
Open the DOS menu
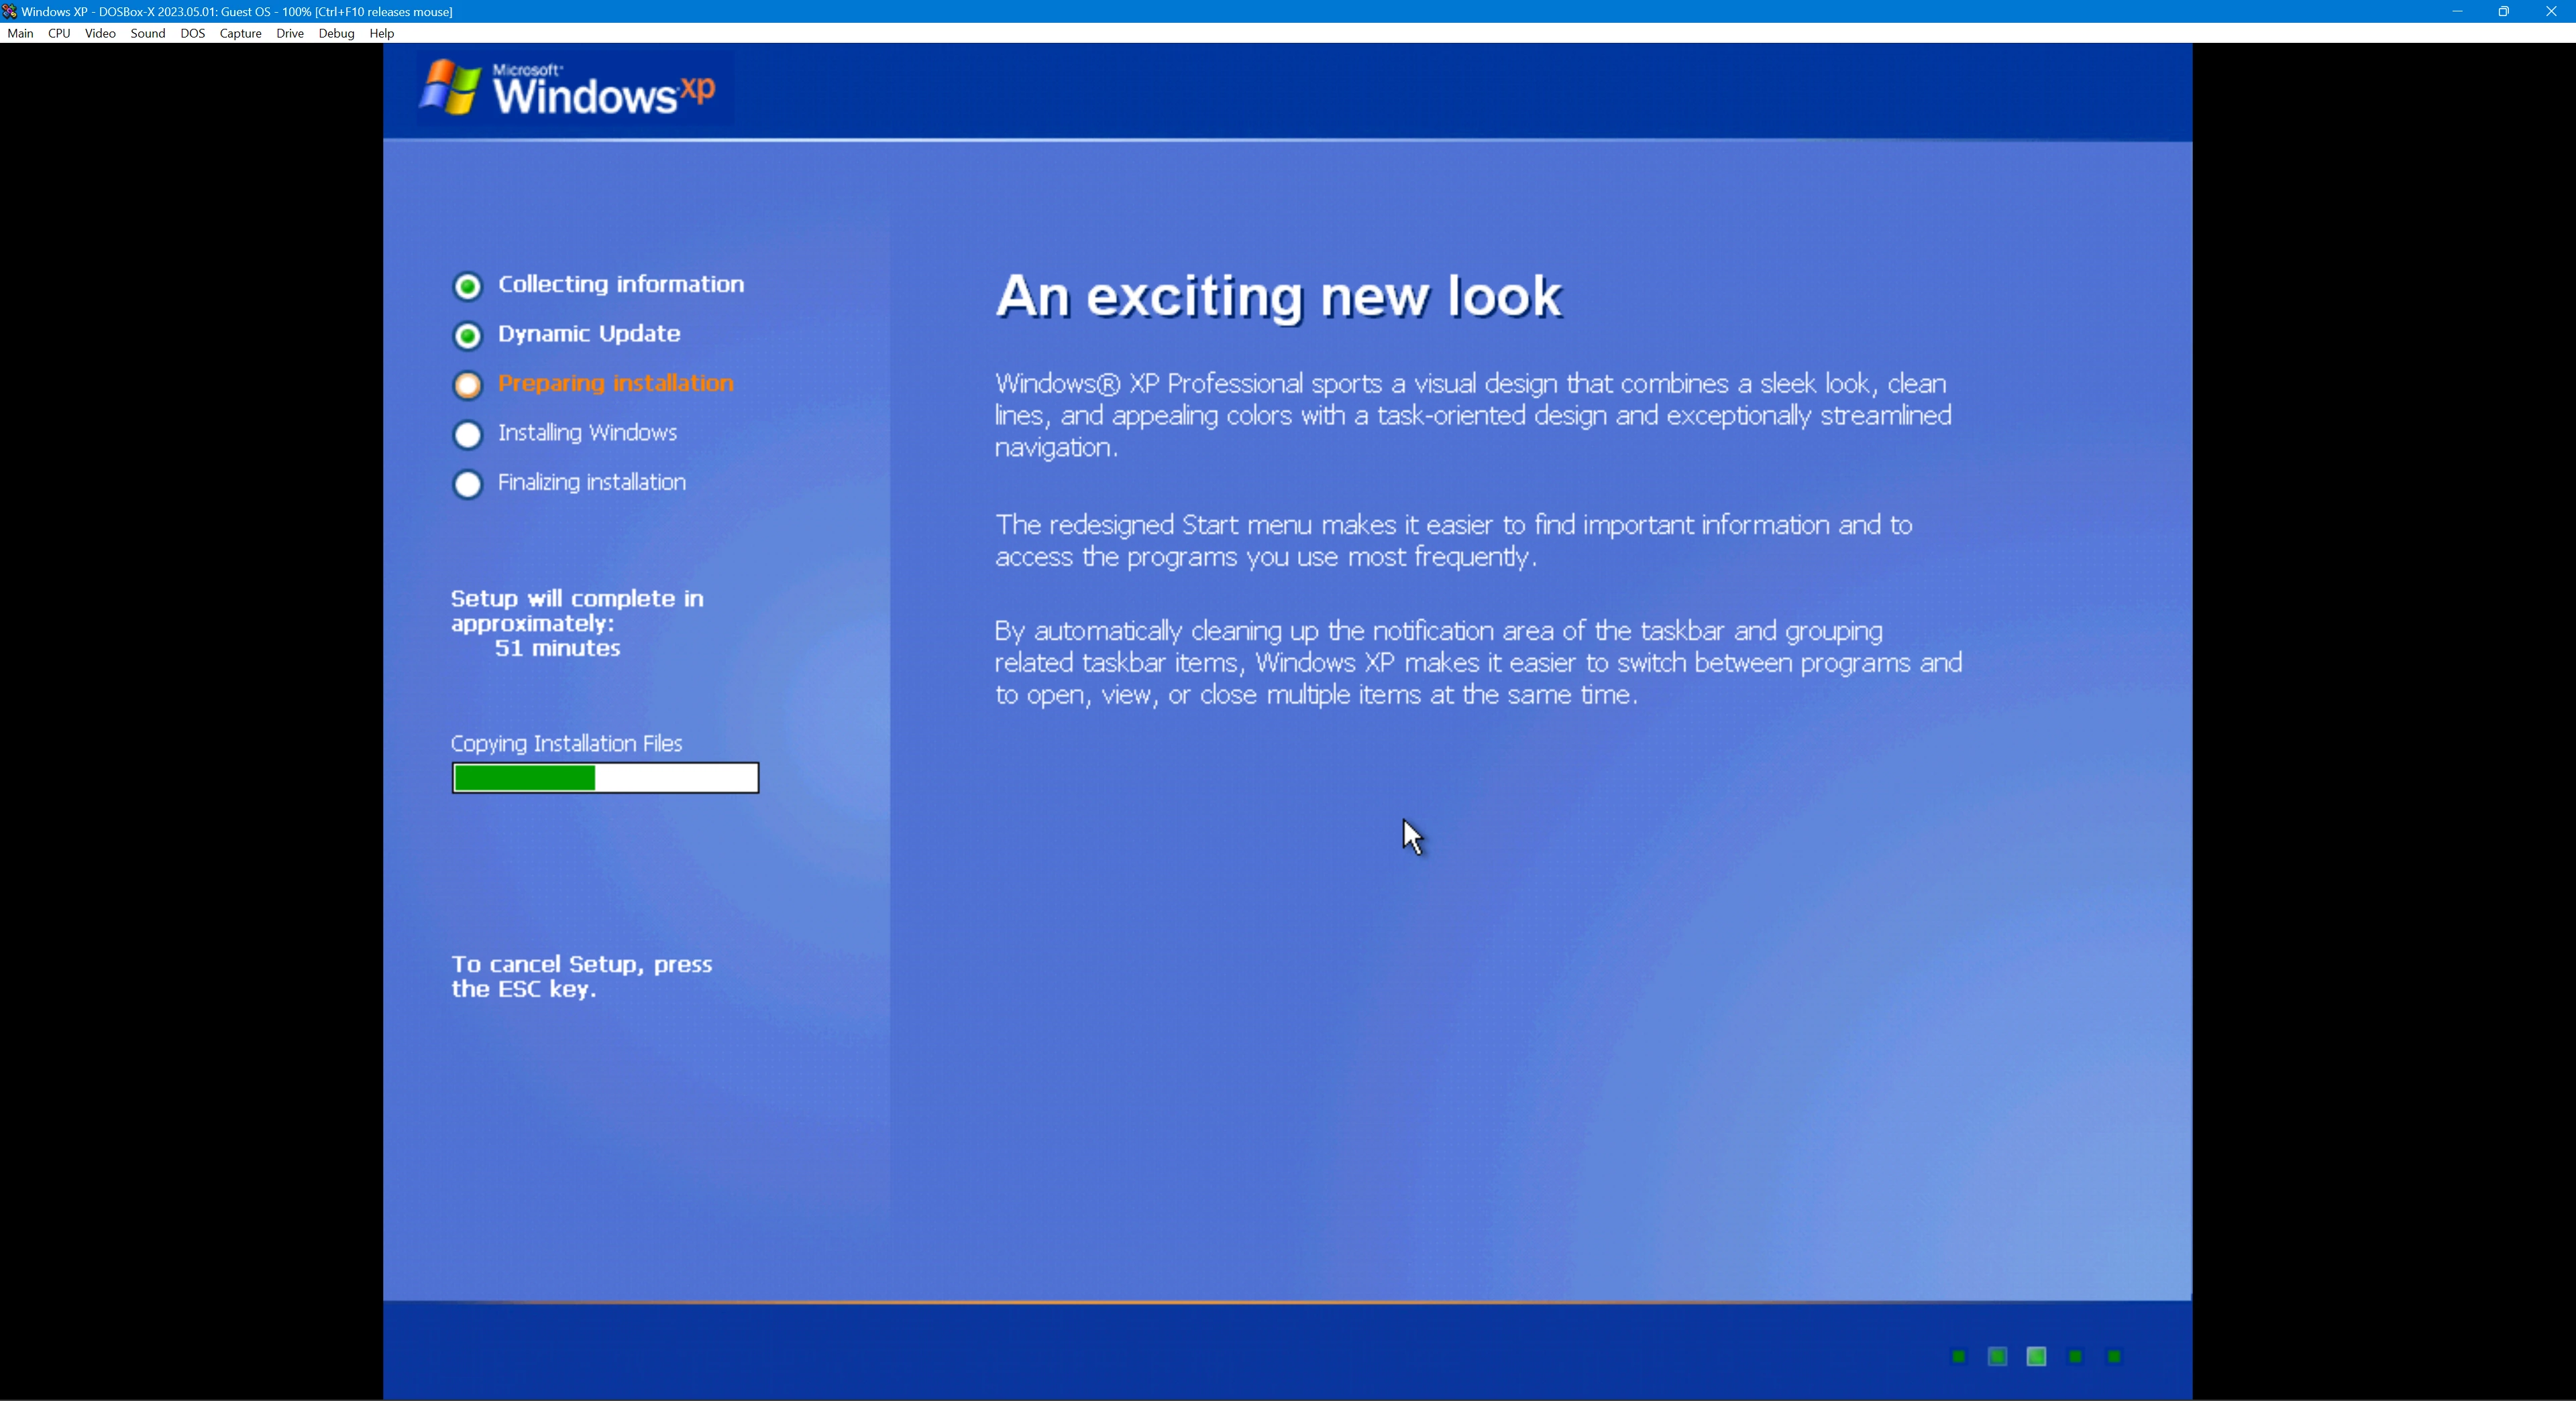click(193, 33)
